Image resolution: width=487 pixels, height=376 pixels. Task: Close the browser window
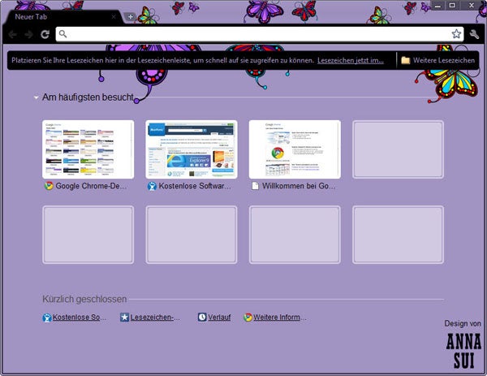tap(472, 6)
